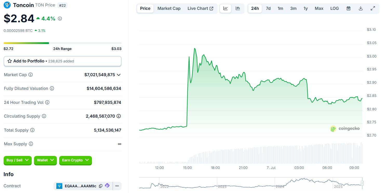Show Fully Diluted Valuation info icon

pos(52,88)
